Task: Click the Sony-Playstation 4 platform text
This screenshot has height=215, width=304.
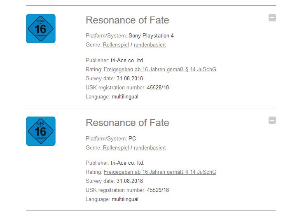Action: (x=151, y=36)
